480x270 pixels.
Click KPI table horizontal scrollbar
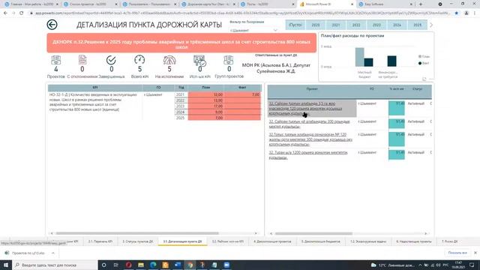tap(137, 233)
